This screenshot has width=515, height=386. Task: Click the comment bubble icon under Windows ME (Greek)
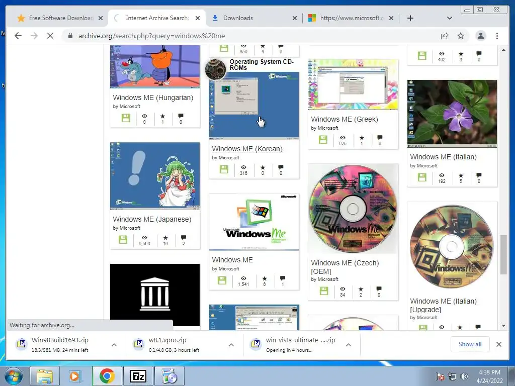[380, 138]
